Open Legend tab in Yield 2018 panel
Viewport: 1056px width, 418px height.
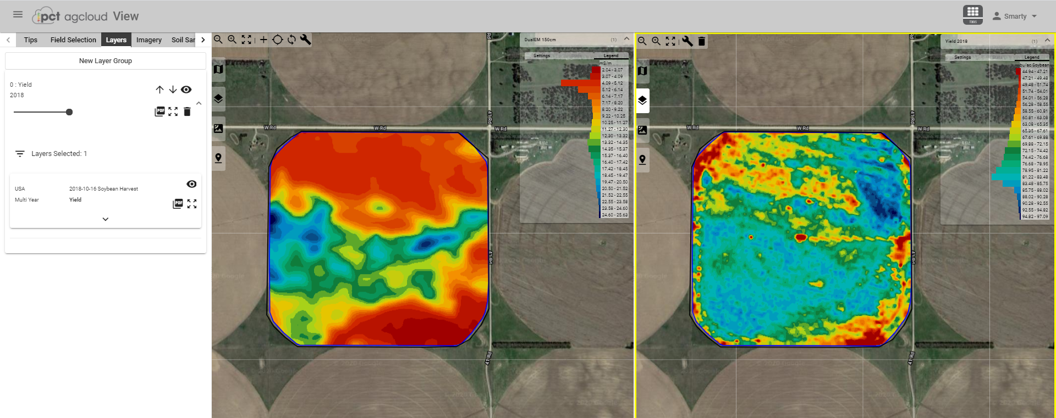(1032, 57)
